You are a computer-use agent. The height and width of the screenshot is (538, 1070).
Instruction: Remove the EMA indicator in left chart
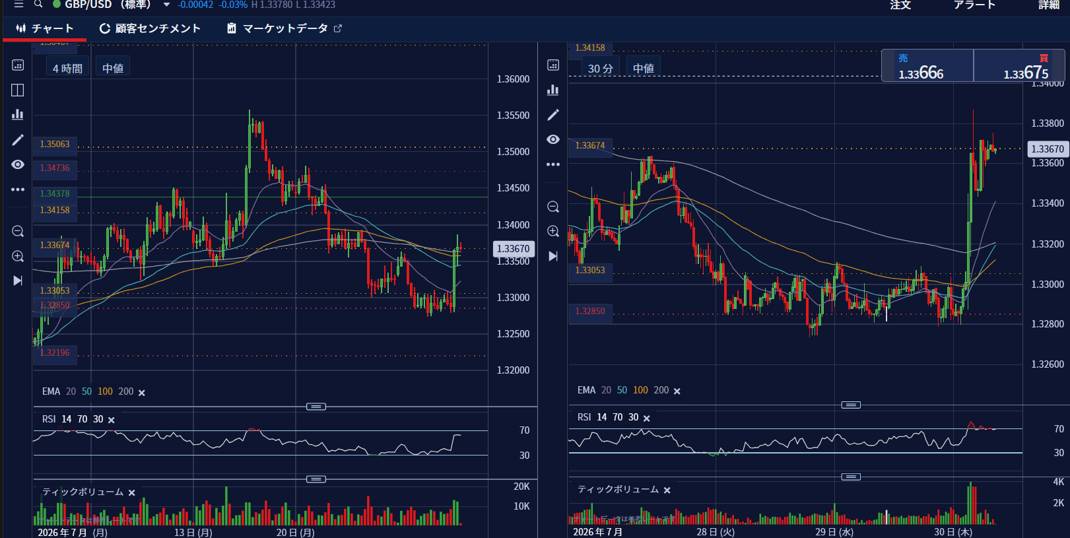tap(142, 393)
